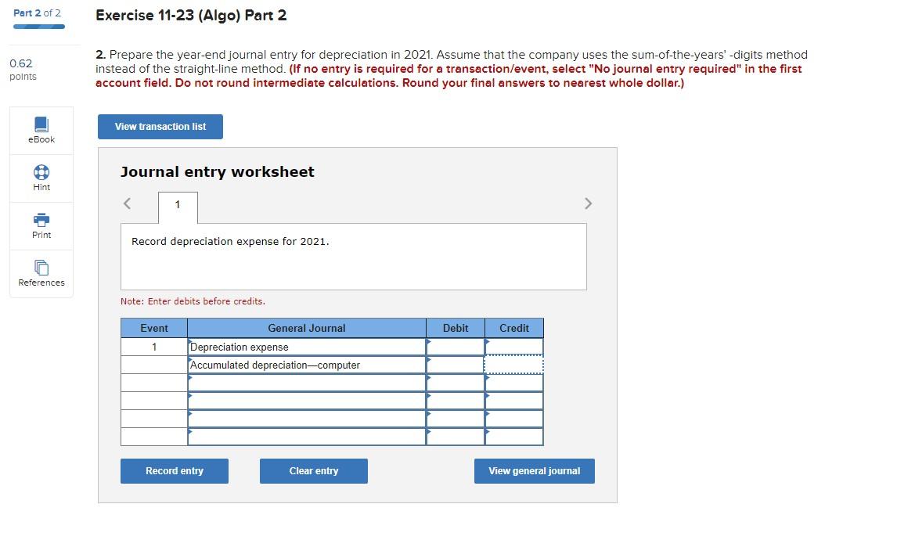
Task: Click sixth row Debit field
Action: pos(456,437)
